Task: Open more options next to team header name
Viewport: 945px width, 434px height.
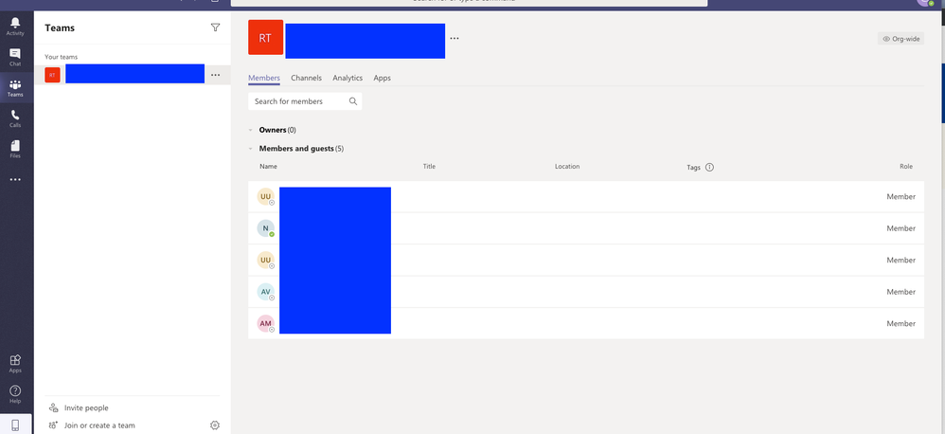Action: coord(455,38)
